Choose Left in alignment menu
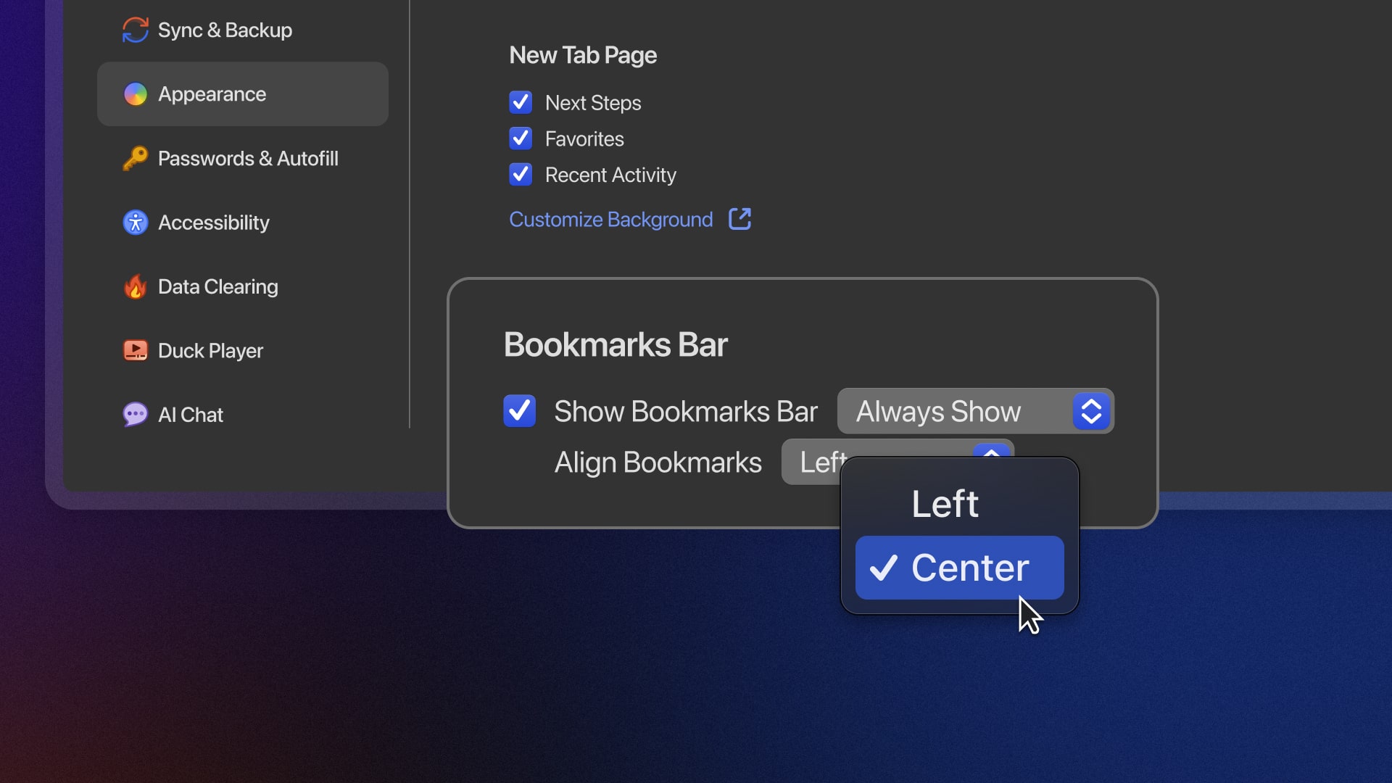 (x=959, y=503)
